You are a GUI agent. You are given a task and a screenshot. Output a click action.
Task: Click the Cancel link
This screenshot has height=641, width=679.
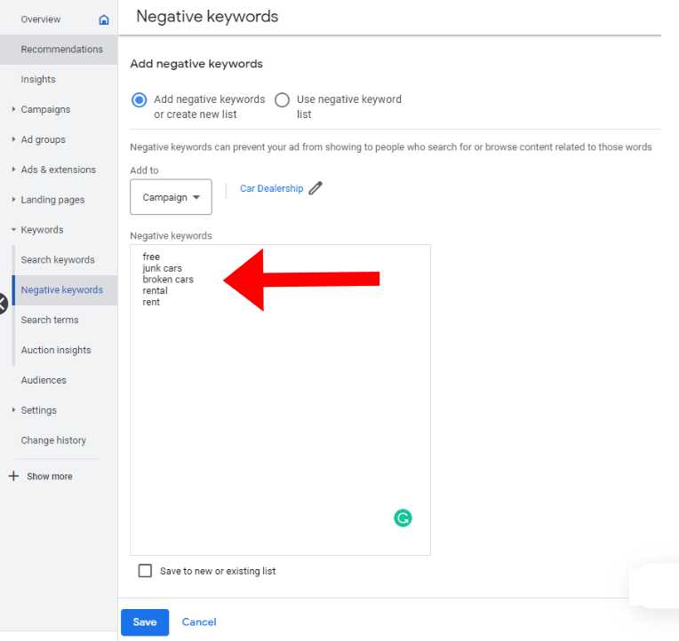[199, 622]
